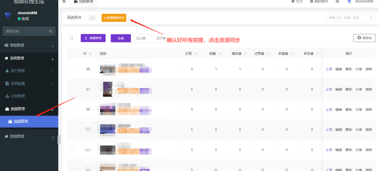The height and width of the screenshot is (171, 379).
Task: Tick the select-all checkbox in table header
Action: tap(73, 53)
